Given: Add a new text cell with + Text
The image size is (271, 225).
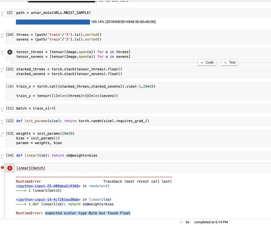Looking at the screenshot, I should point(230,62).
